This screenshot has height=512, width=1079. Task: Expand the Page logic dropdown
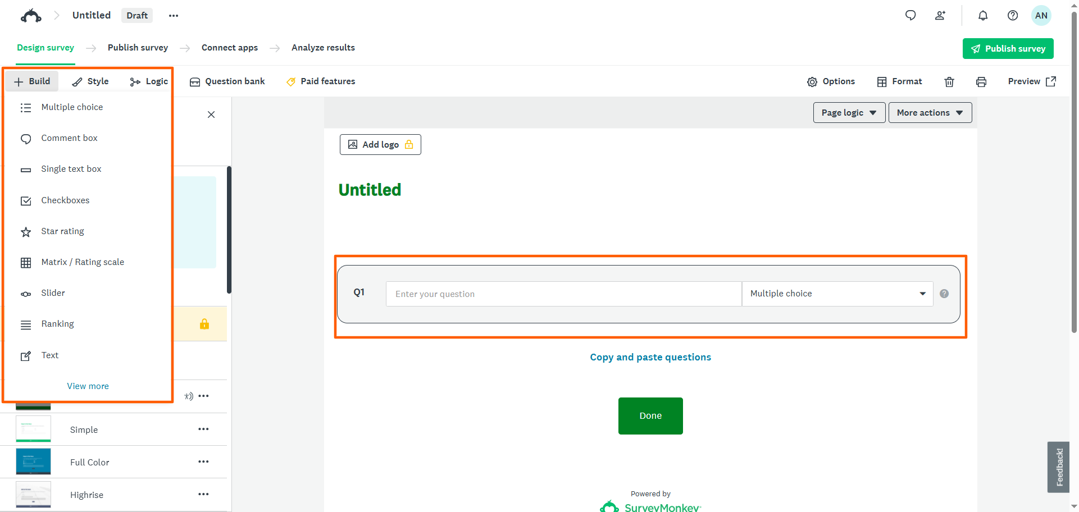[849, 113]
